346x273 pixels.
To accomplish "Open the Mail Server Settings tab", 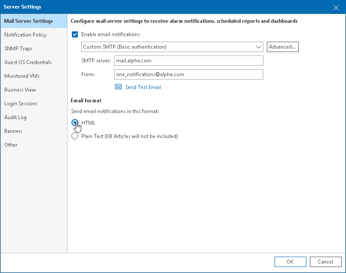I will 28,21.
